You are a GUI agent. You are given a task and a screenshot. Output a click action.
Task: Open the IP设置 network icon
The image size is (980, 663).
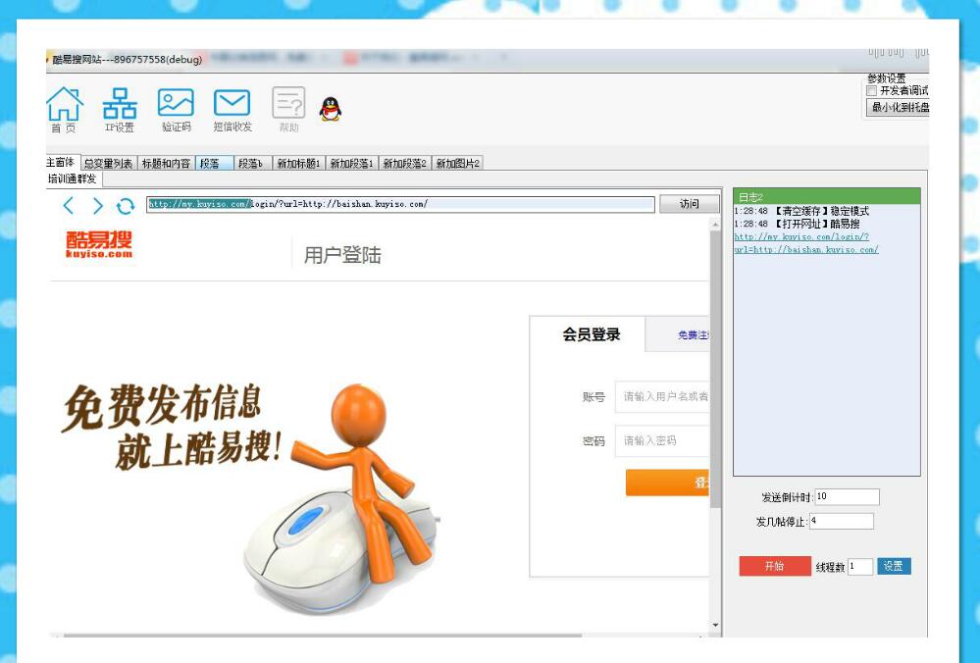click(120, 110)
